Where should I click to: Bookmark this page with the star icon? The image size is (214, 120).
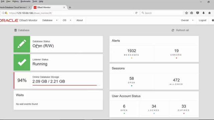pos(187,13)
